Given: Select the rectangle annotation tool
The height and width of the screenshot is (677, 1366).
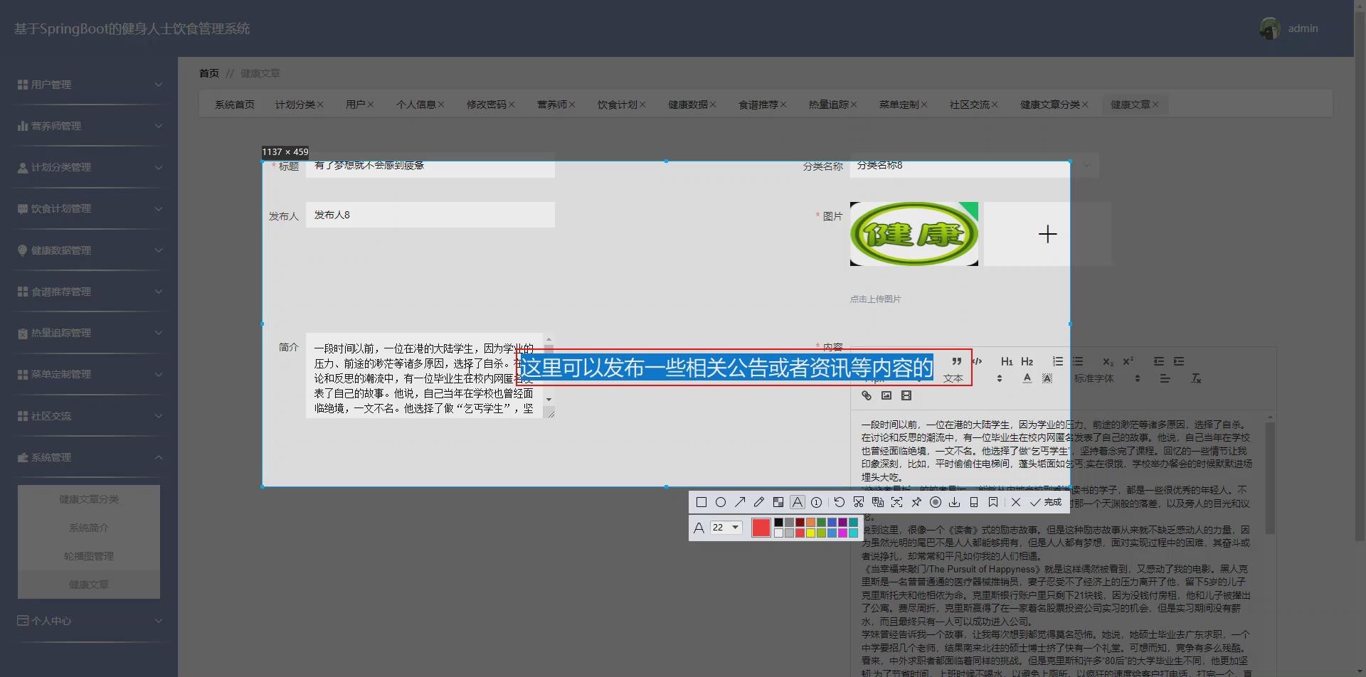Looking at the screenshot, I should coord(701,502).
